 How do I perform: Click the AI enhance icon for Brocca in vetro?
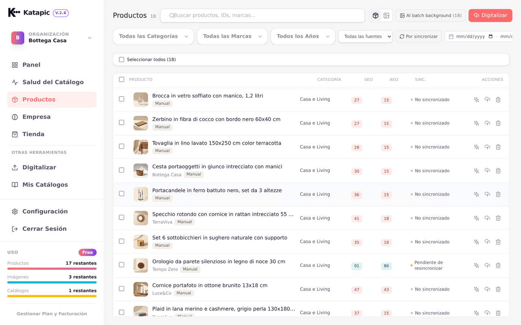[x=476, y=100]
